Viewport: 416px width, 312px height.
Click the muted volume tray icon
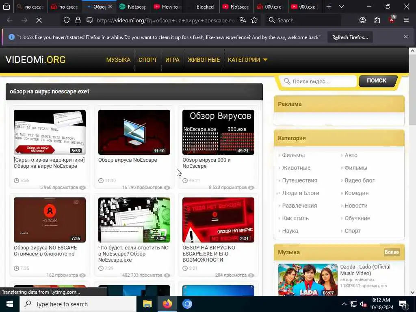pyautogui.click(x=364, y=304)
